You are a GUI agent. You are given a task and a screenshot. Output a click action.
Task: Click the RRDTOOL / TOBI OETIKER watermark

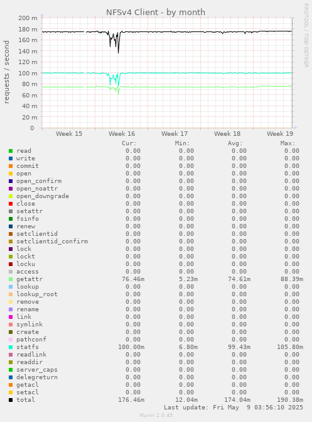coord(306,35)
